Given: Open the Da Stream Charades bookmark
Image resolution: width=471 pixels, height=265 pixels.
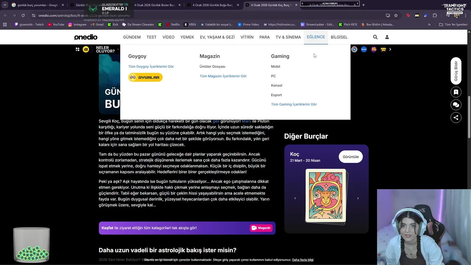Looking at the screenshot, I should click(138, 25).
